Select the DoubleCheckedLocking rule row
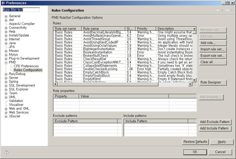This screenshot has width=236, height=159. coord(123,69)
